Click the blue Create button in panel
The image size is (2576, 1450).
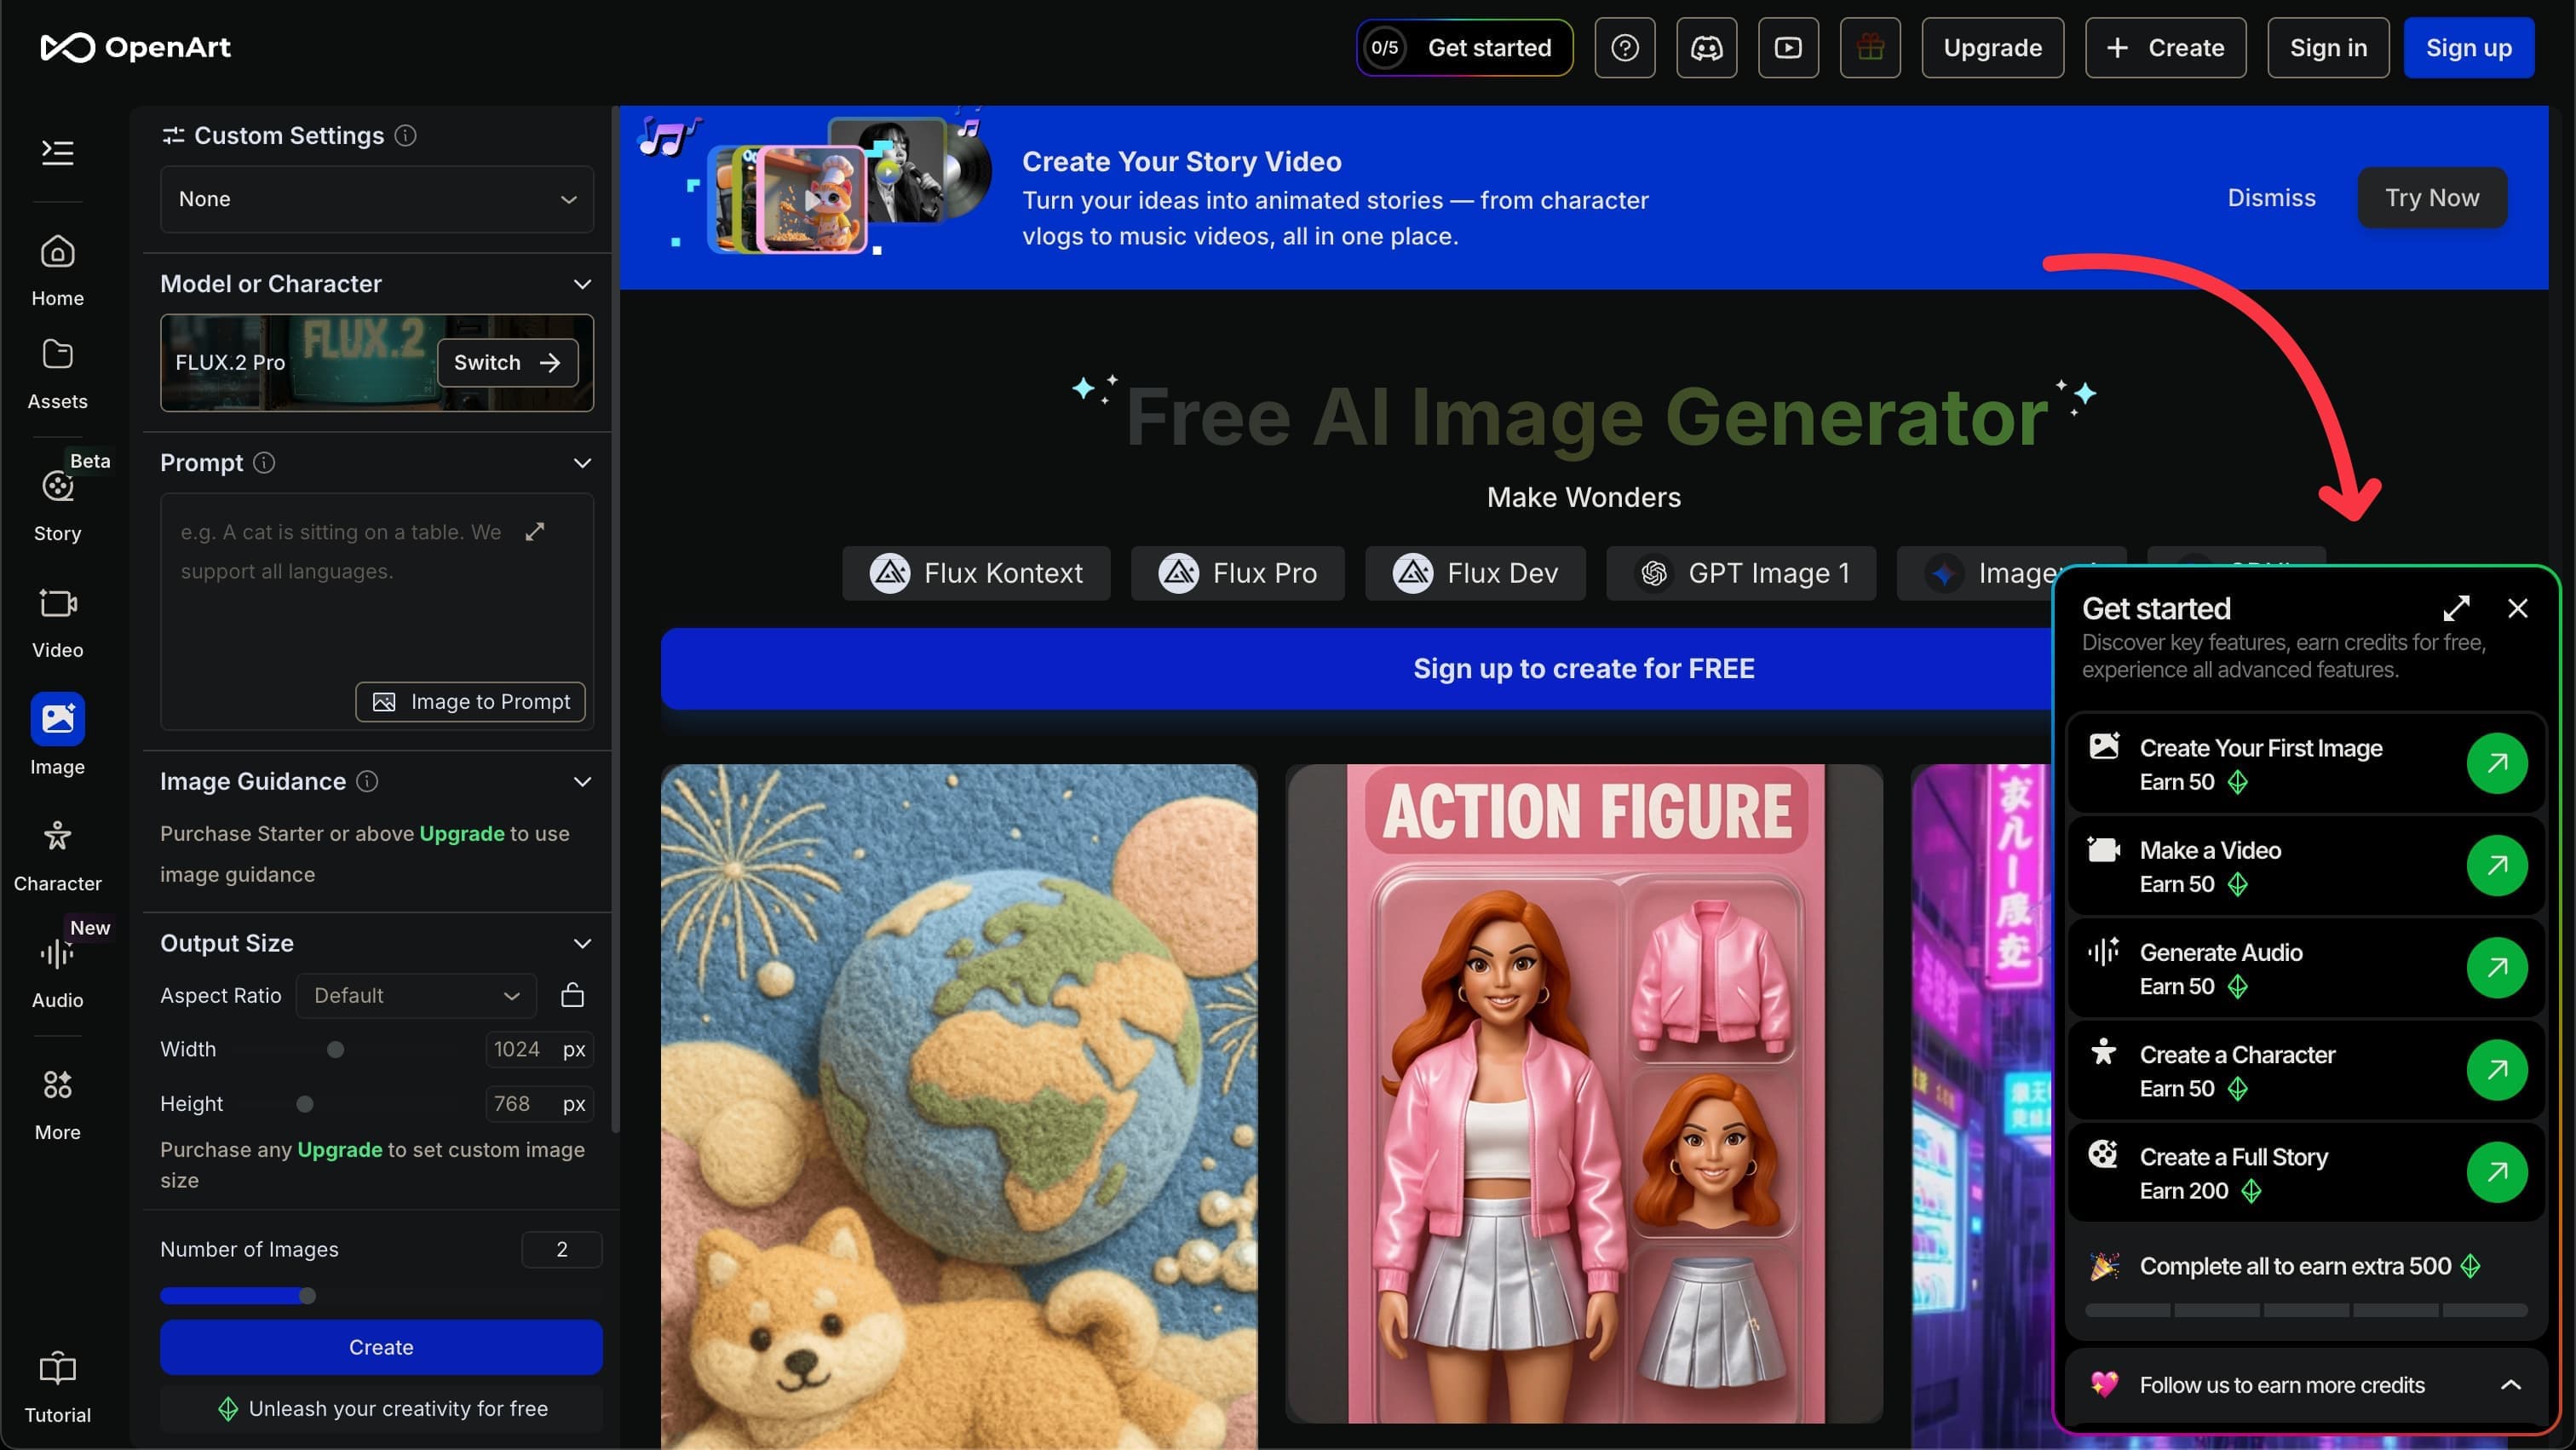click(x=381, y=1346)
